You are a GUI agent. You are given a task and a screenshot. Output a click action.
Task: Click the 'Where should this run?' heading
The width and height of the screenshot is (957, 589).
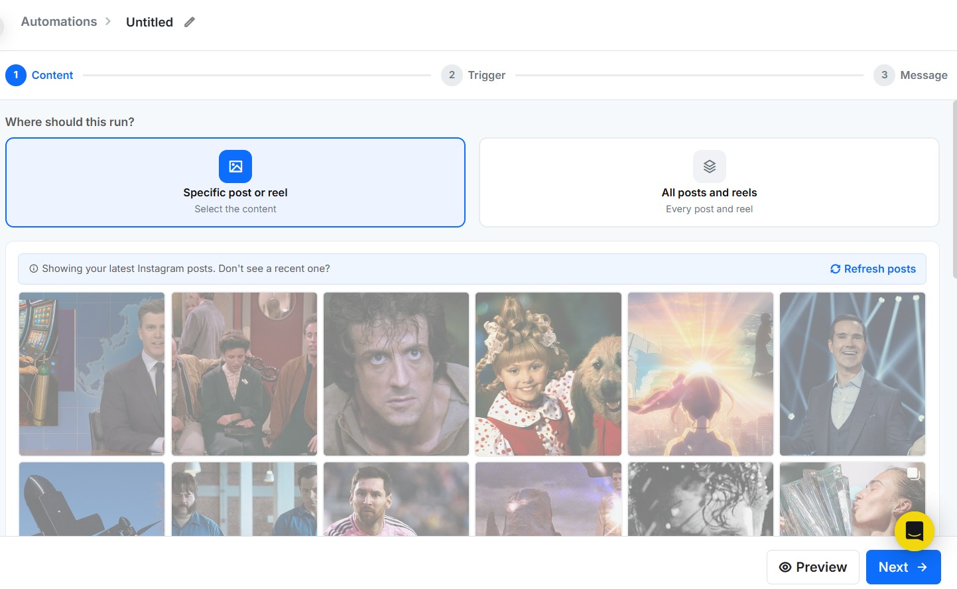pyautogui.click(x=70, y=122)
